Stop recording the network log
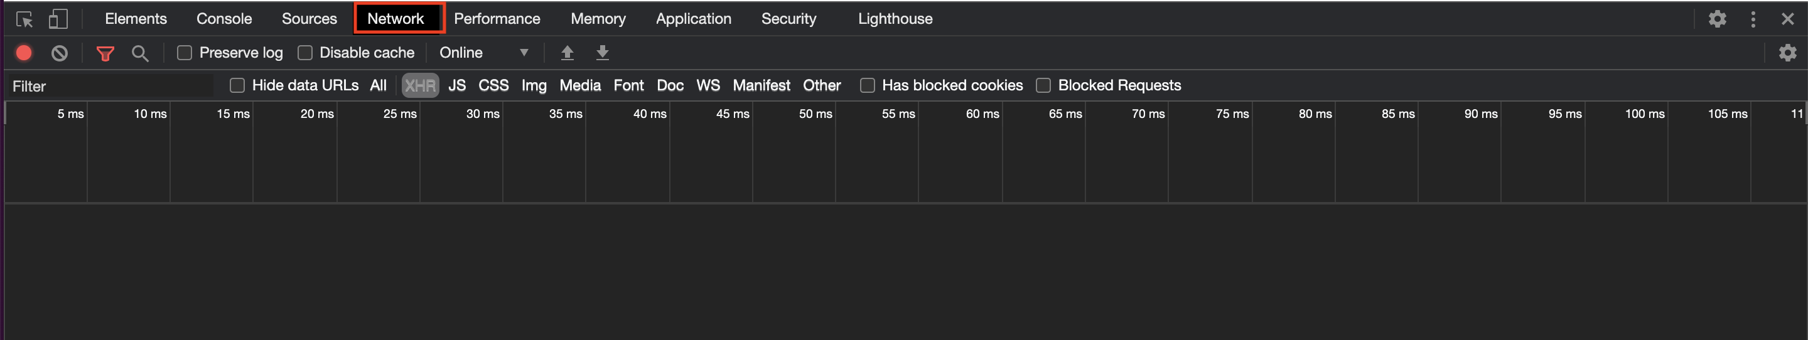This screenshot has width=1808, height=340. [x=24, y=53]
